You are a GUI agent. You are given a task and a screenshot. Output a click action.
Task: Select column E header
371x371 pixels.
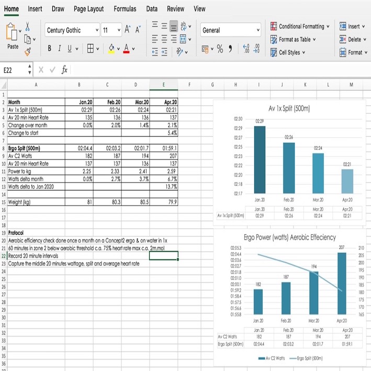(163, 85)
